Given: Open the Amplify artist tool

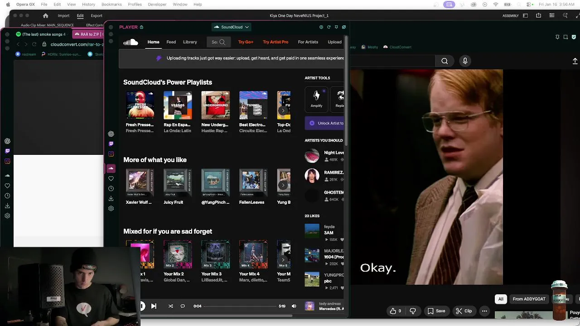Looking at the screenshot, I should point(316,99).
